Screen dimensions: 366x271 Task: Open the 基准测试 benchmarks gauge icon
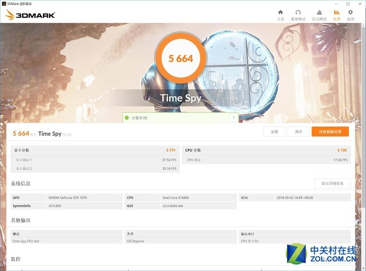(298, 13)
